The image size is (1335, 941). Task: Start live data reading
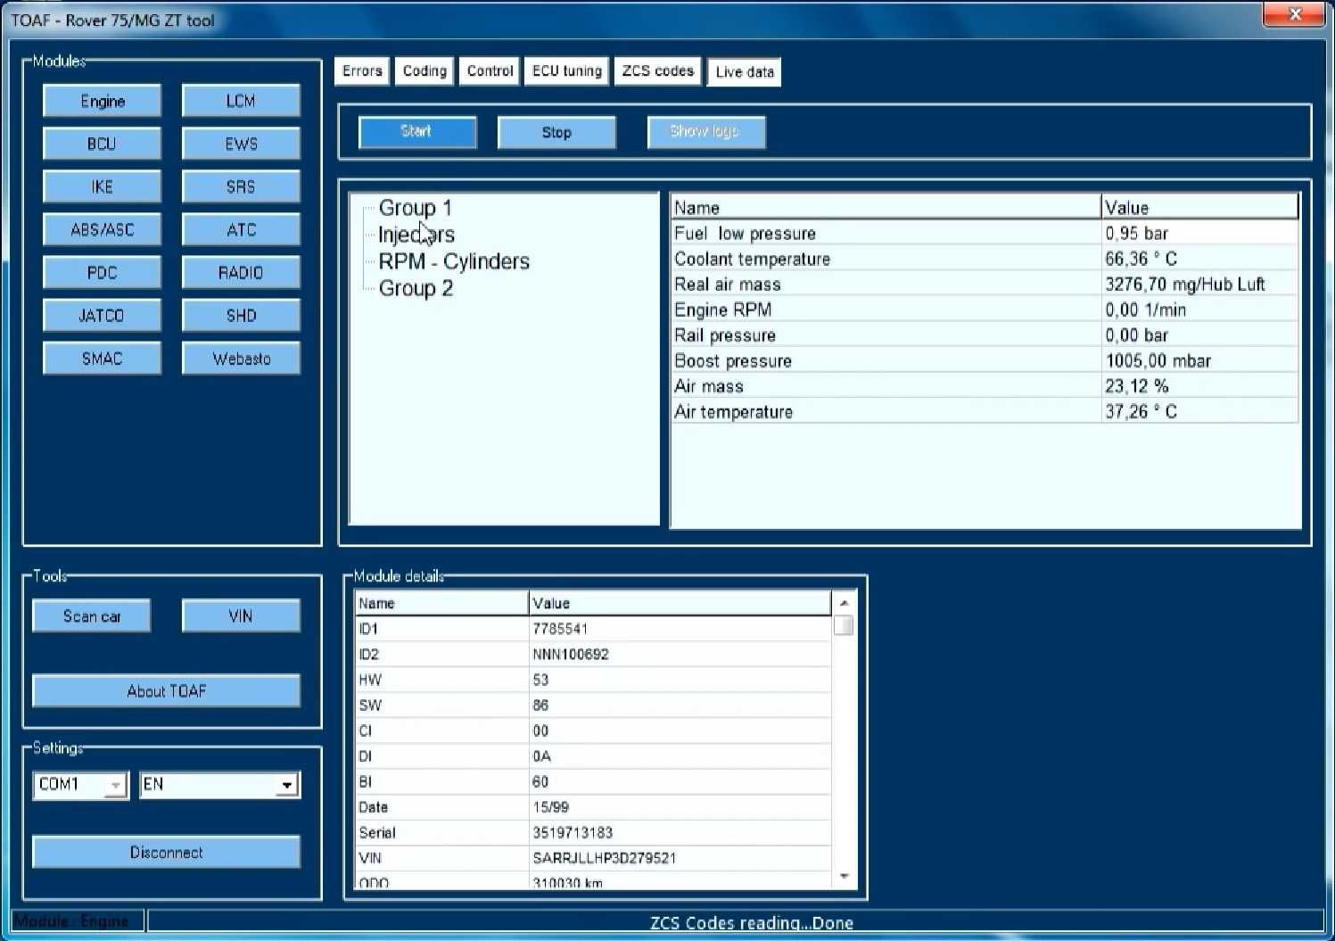[416, 132]
